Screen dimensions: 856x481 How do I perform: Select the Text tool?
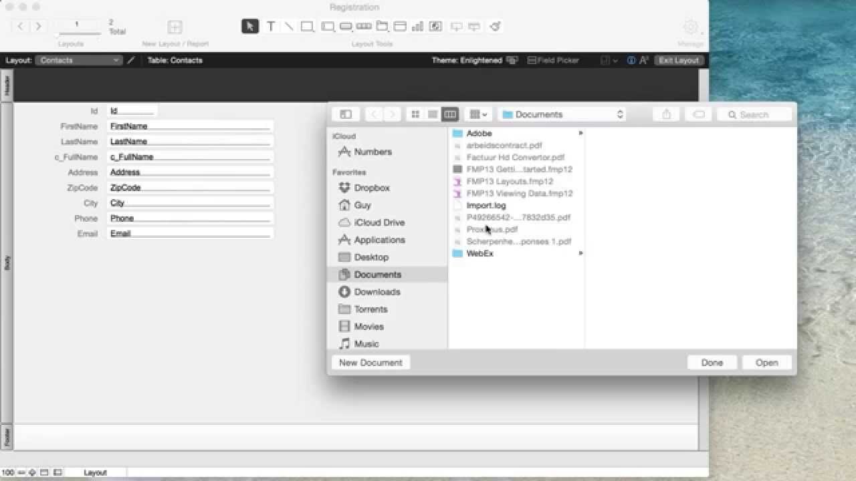tap(271, 27)
